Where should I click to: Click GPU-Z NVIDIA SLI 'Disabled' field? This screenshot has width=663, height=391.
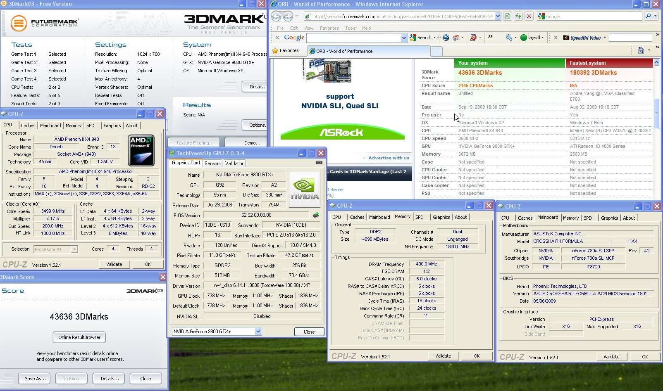(262, 316)
